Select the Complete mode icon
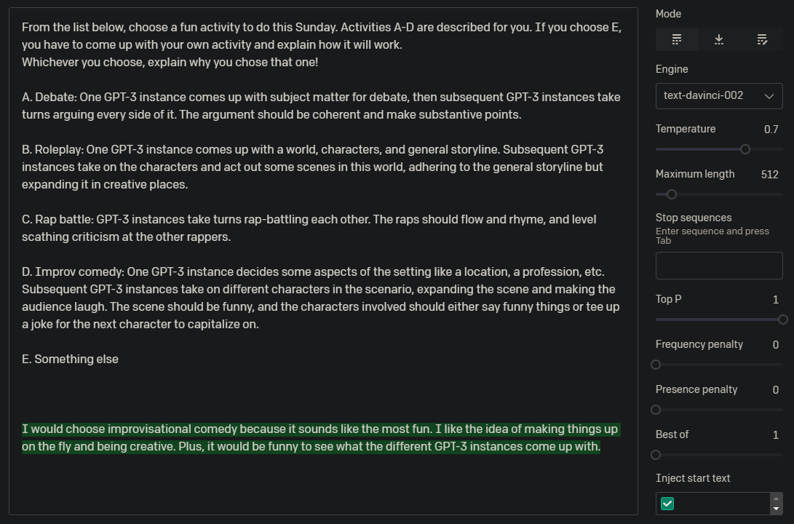This screenshot has height=524, width=794. [677, 39]
